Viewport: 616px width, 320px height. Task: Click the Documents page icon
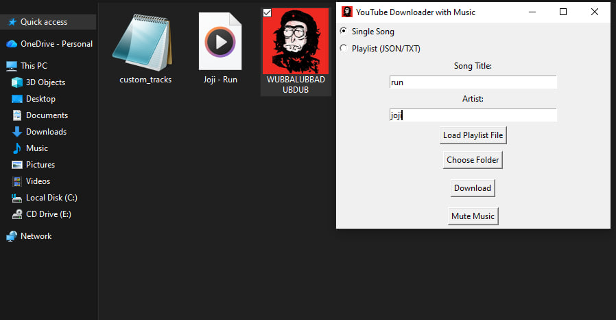point(17,115)
